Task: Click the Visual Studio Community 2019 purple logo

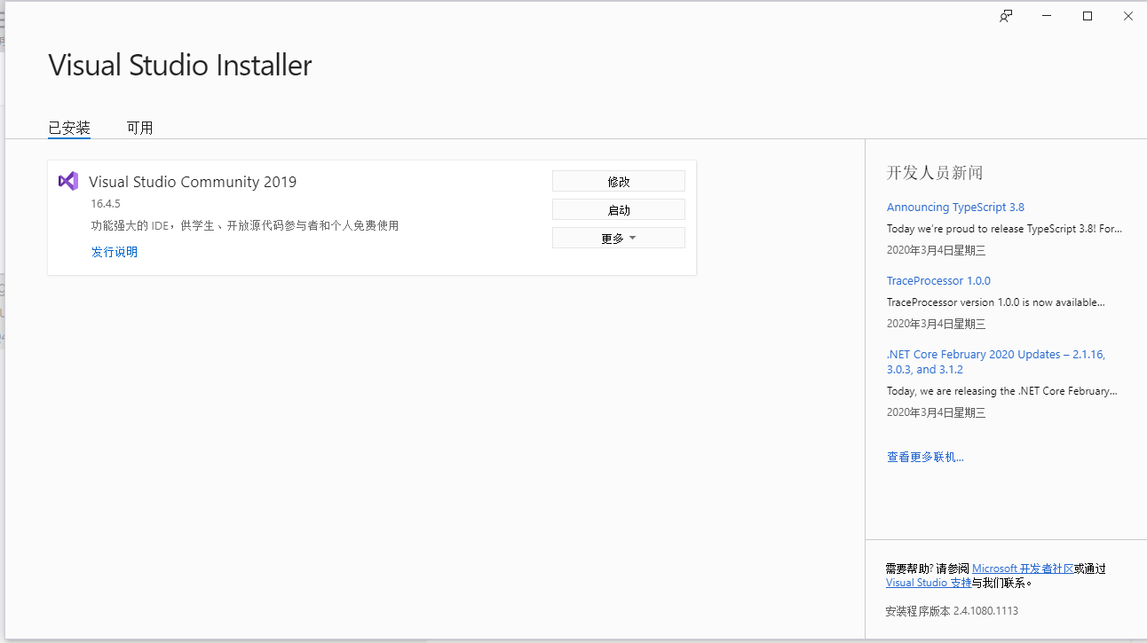Action: coord(68,181)
